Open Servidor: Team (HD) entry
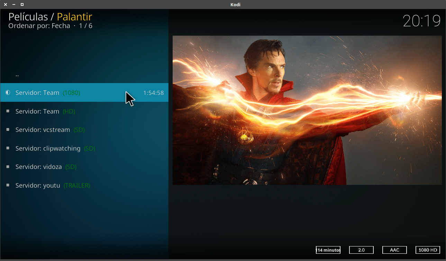The image size is (446, 261). point(84,111)
